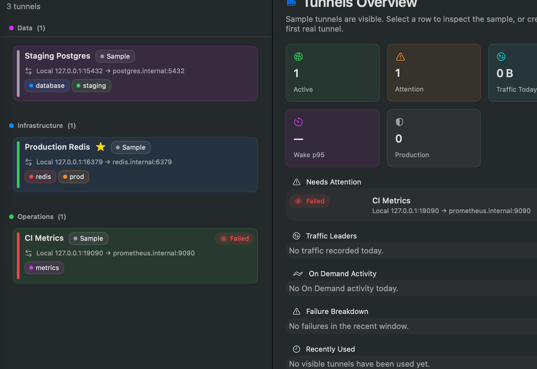Collapse the Infrastructure group header
Screen dimensions: 537x369
pos(42,125)
